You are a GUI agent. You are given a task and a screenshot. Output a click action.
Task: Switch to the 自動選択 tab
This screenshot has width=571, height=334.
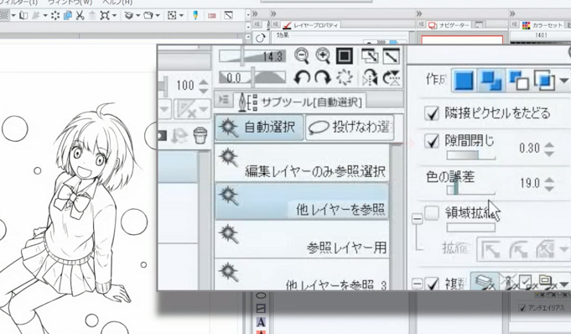259,128
